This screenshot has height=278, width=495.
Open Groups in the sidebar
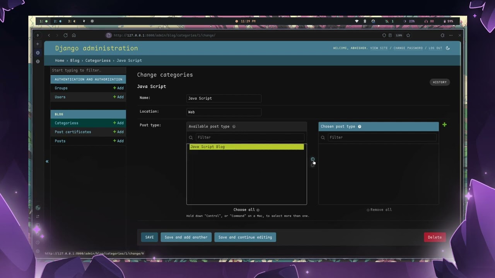click(x=61, y=88)
